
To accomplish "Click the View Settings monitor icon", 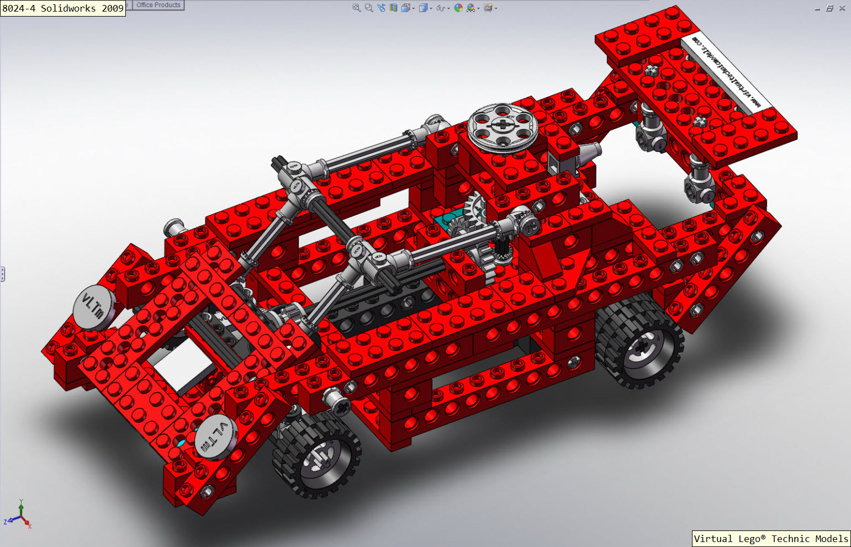I will point(488,8).
